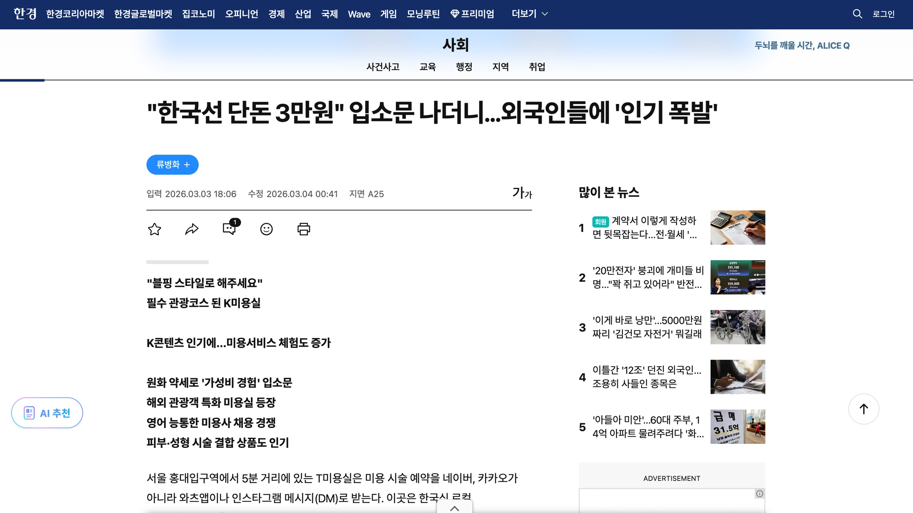Read 김건모 자전거 ranked news headline
913x513 pixels.
click(x=647, y=327)
